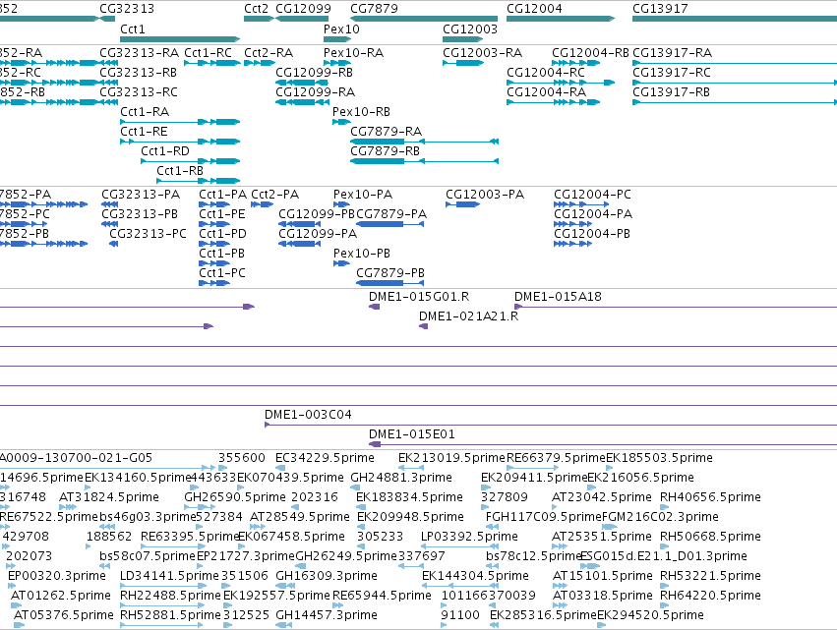Select the Cct2 gene label
837x630 pixels.
tap(257, 9)
